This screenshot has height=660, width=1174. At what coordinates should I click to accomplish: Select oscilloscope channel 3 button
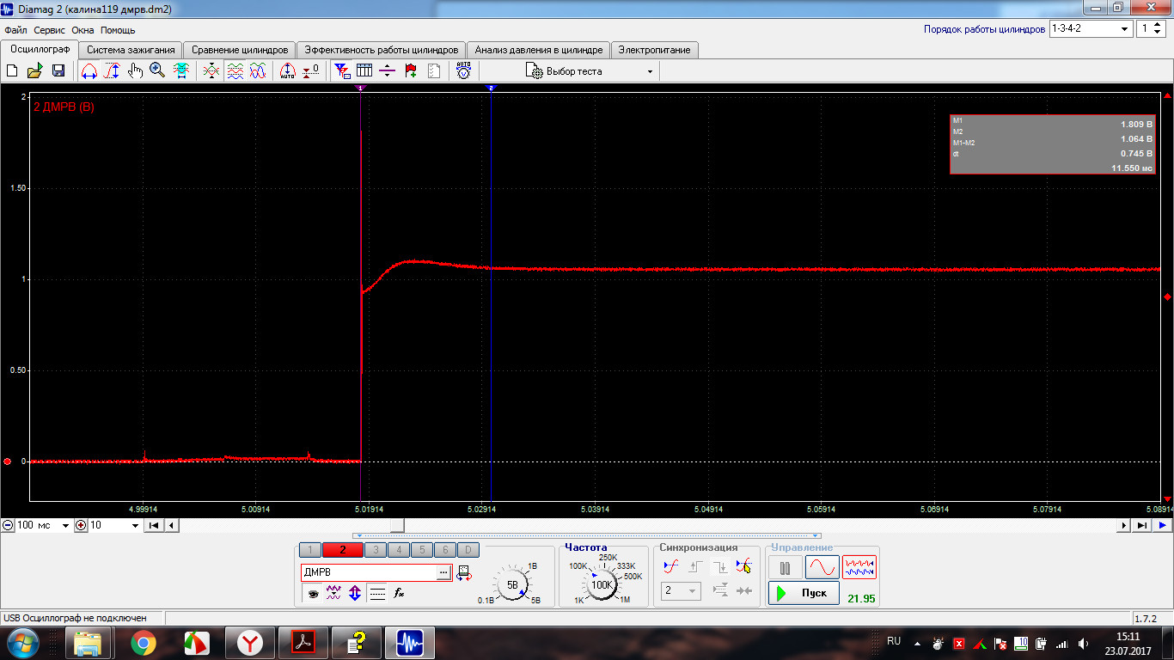[x=376, y=550]
